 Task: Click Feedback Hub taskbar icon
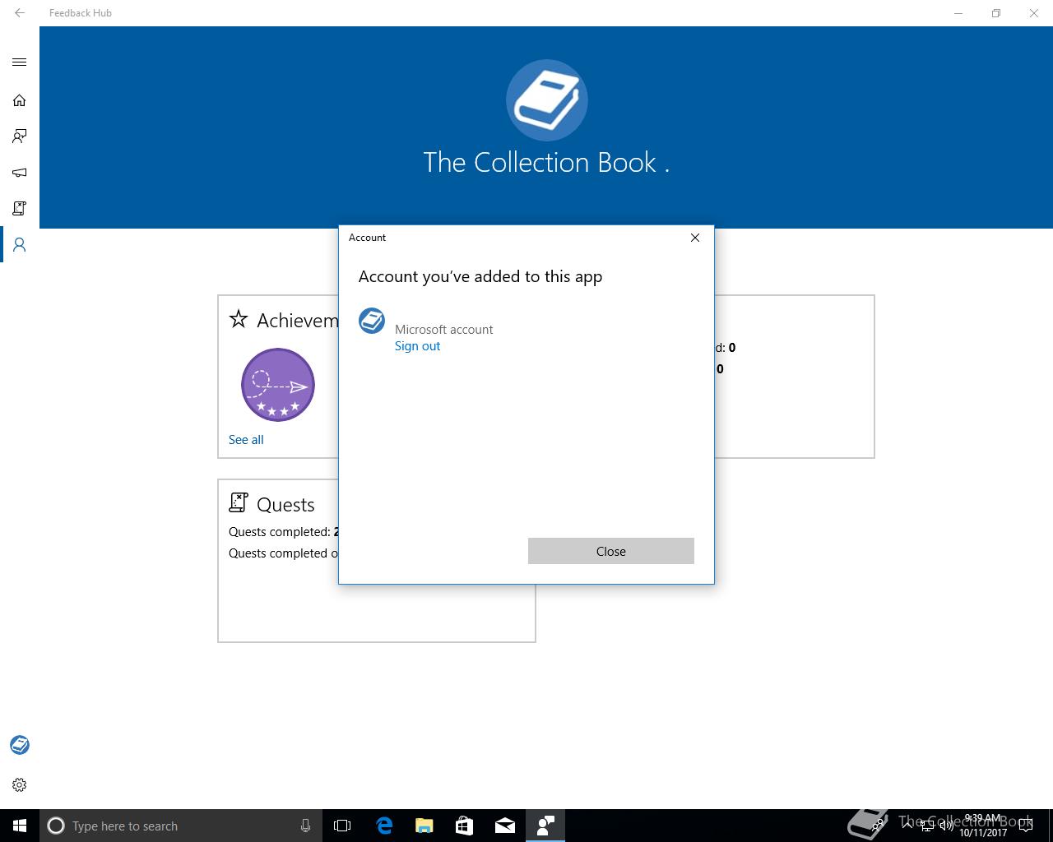pyautogui.click(x=545, y=826)
